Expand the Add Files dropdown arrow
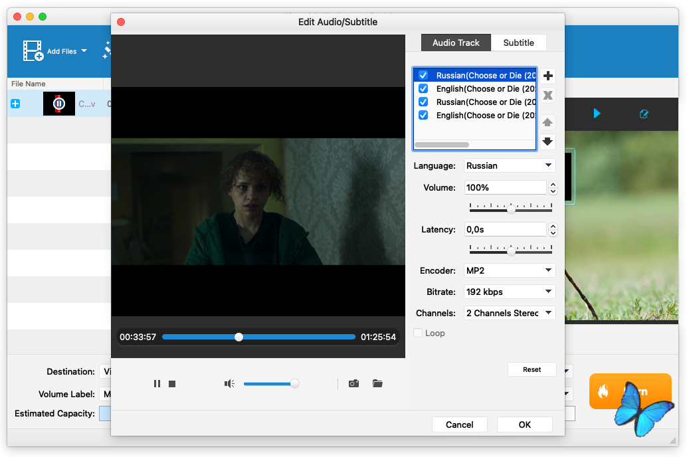 [x=84, y=51]
